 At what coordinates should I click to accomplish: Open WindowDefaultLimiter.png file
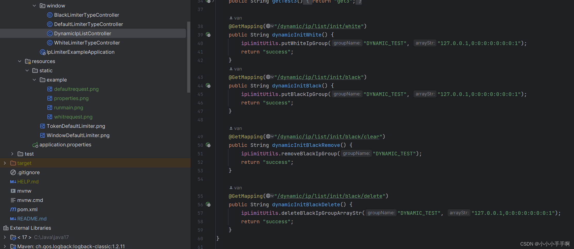[78, 135]
